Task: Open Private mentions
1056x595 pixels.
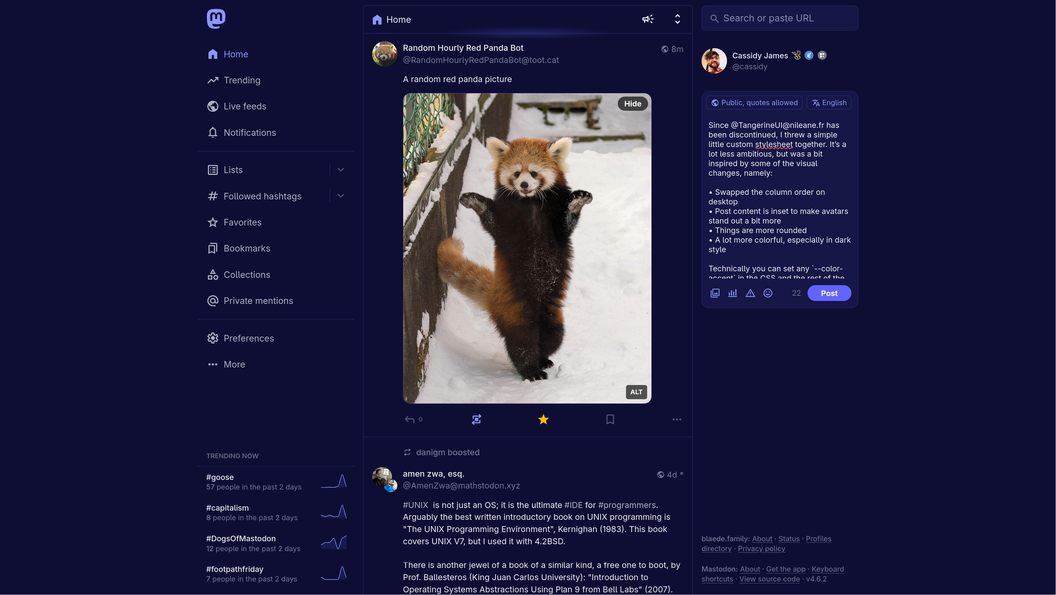Action: point(250,301)
